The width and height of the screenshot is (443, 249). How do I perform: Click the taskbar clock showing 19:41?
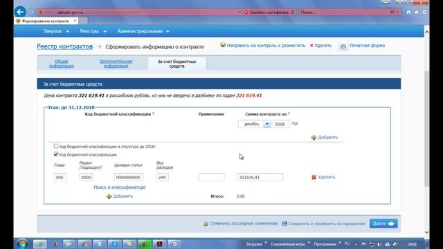pos(413,244)
